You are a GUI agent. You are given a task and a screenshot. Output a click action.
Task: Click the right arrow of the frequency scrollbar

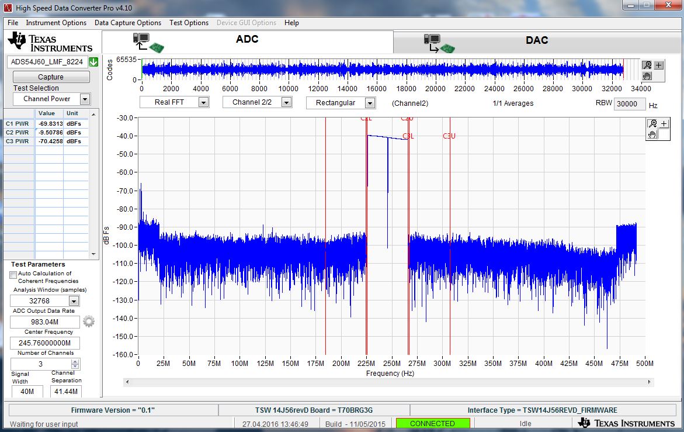[x=649, y=382]
